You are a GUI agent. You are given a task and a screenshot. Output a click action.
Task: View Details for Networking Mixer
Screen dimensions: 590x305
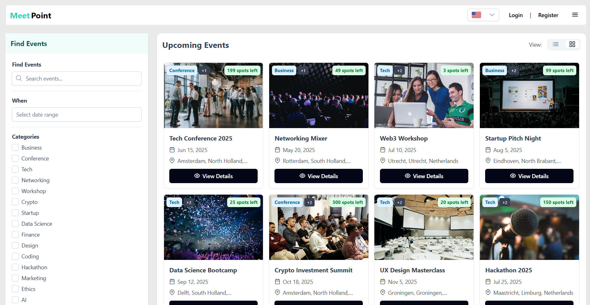[x=318, y=176]
